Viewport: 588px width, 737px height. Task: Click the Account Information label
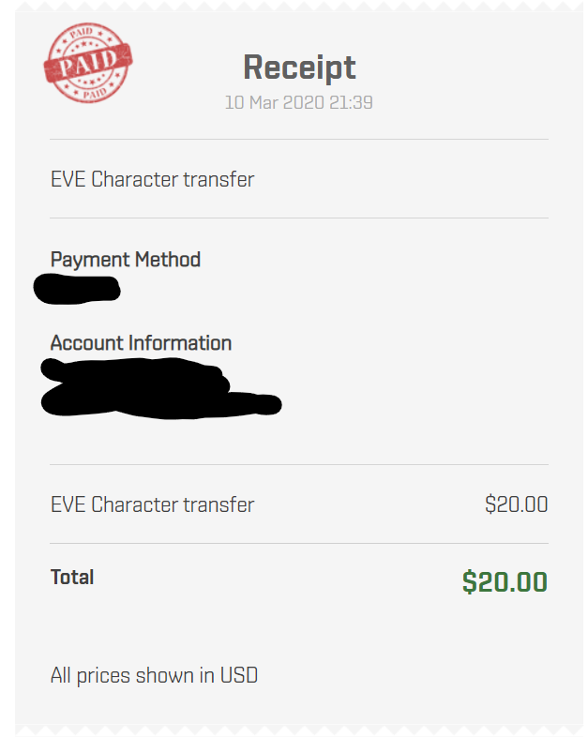point(141,342)
